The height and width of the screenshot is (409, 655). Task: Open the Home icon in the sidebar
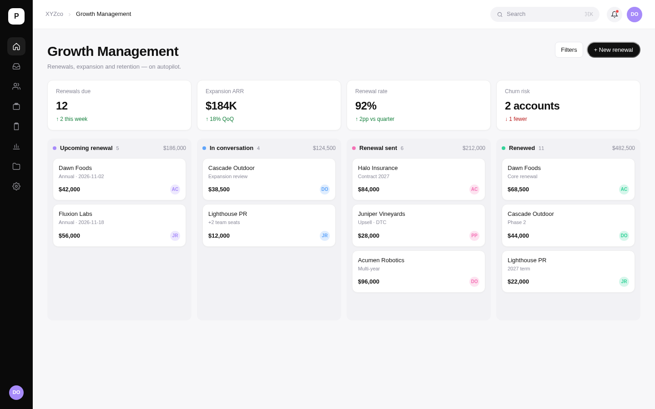click(16, 46)
